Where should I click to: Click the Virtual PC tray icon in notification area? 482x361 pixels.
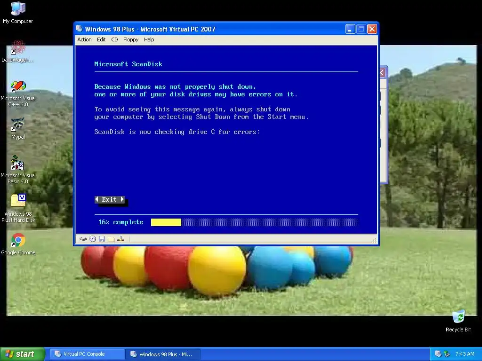coord(438,354)
